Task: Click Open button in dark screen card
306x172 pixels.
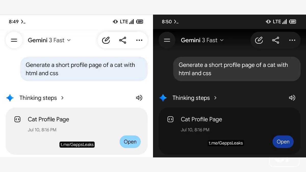Action: (x=283, y=142)
